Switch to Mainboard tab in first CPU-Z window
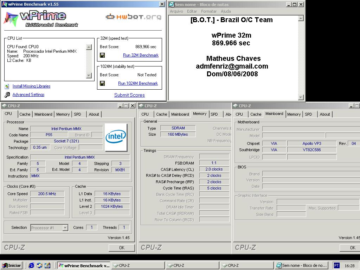 43,114
